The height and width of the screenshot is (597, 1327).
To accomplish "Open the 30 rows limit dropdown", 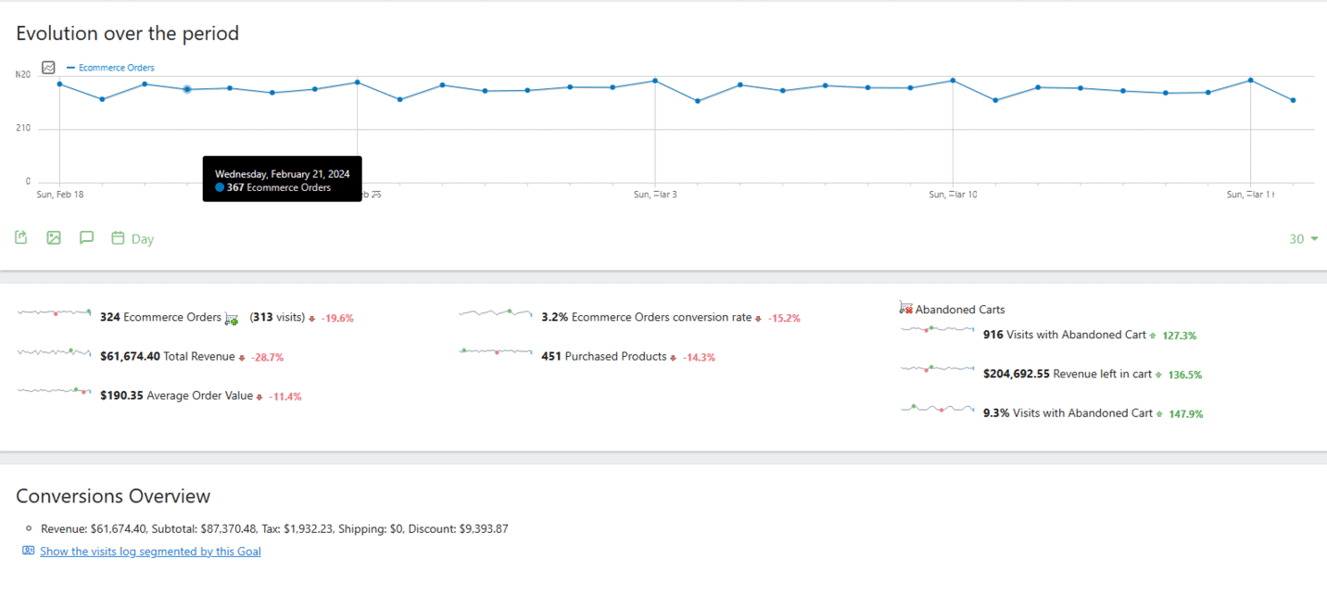I will (x=1302, y=238).
